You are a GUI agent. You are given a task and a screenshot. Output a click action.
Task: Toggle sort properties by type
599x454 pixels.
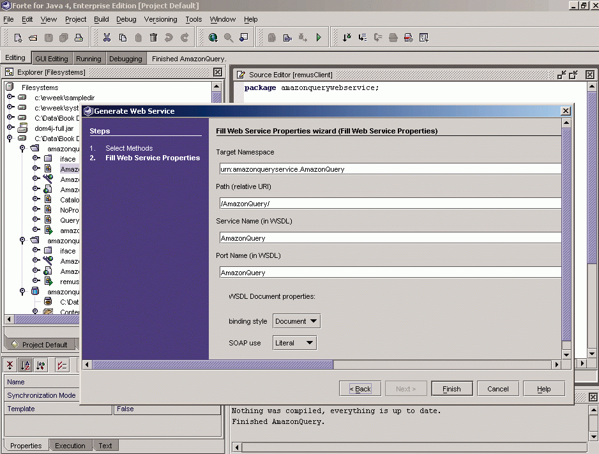(40, 365)
